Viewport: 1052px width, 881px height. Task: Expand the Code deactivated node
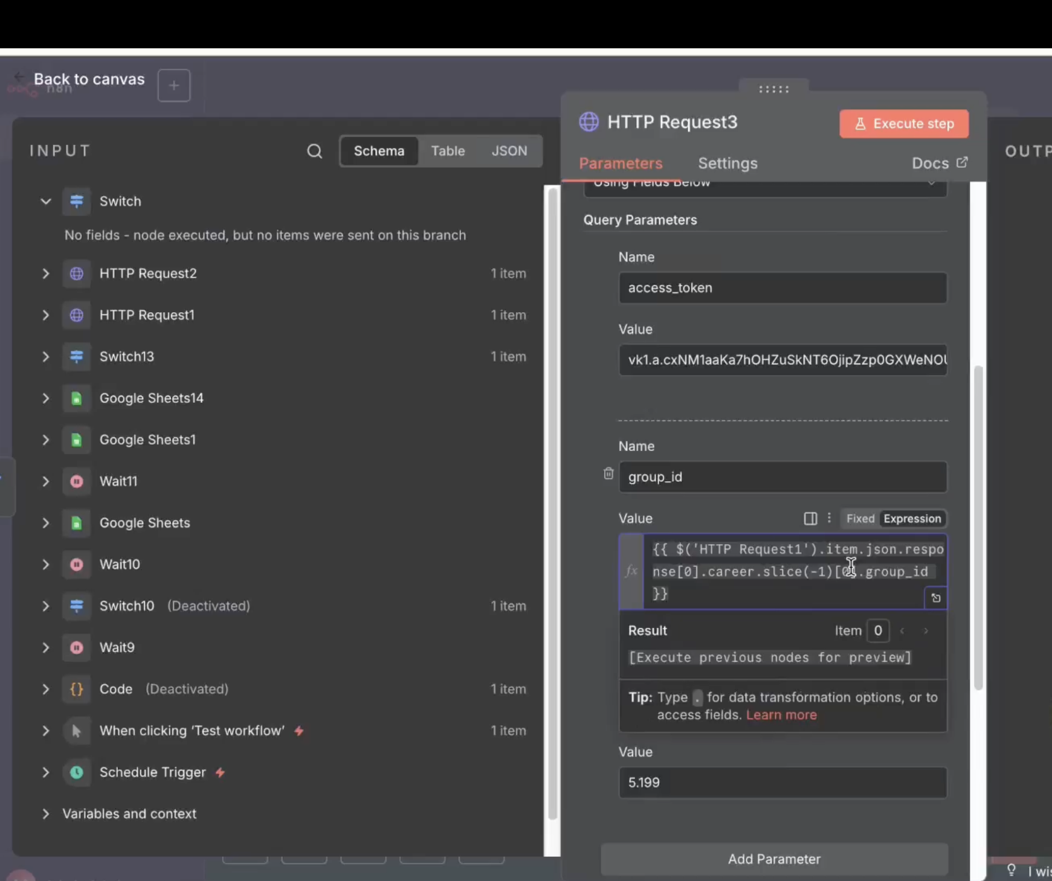[46, 689]
